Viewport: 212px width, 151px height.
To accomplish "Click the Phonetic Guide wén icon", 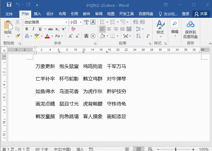I will pyautogui.click(x=86, y=22).
